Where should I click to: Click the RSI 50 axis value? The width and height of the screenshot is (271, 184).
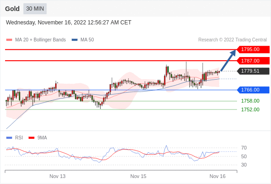pos(244,156)
